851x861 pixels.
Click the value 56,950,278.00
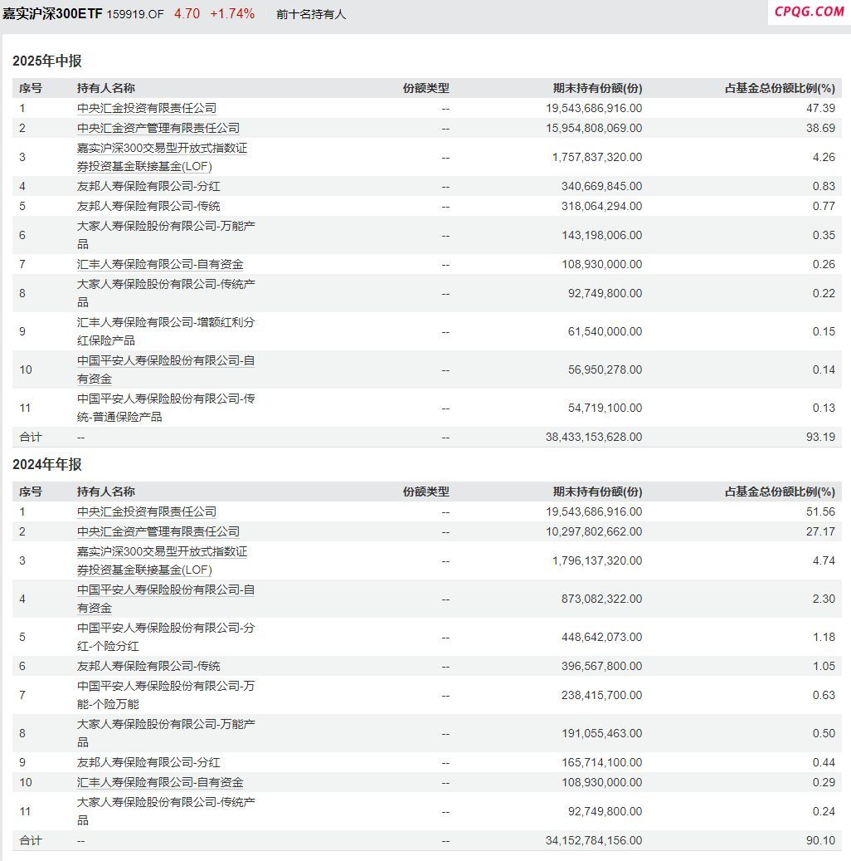(605, 369)
